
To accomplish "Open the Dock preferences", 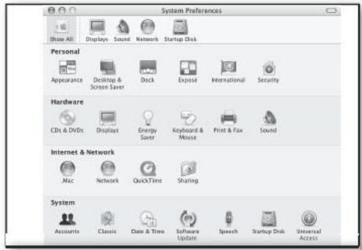I will [x=147, y=72].
